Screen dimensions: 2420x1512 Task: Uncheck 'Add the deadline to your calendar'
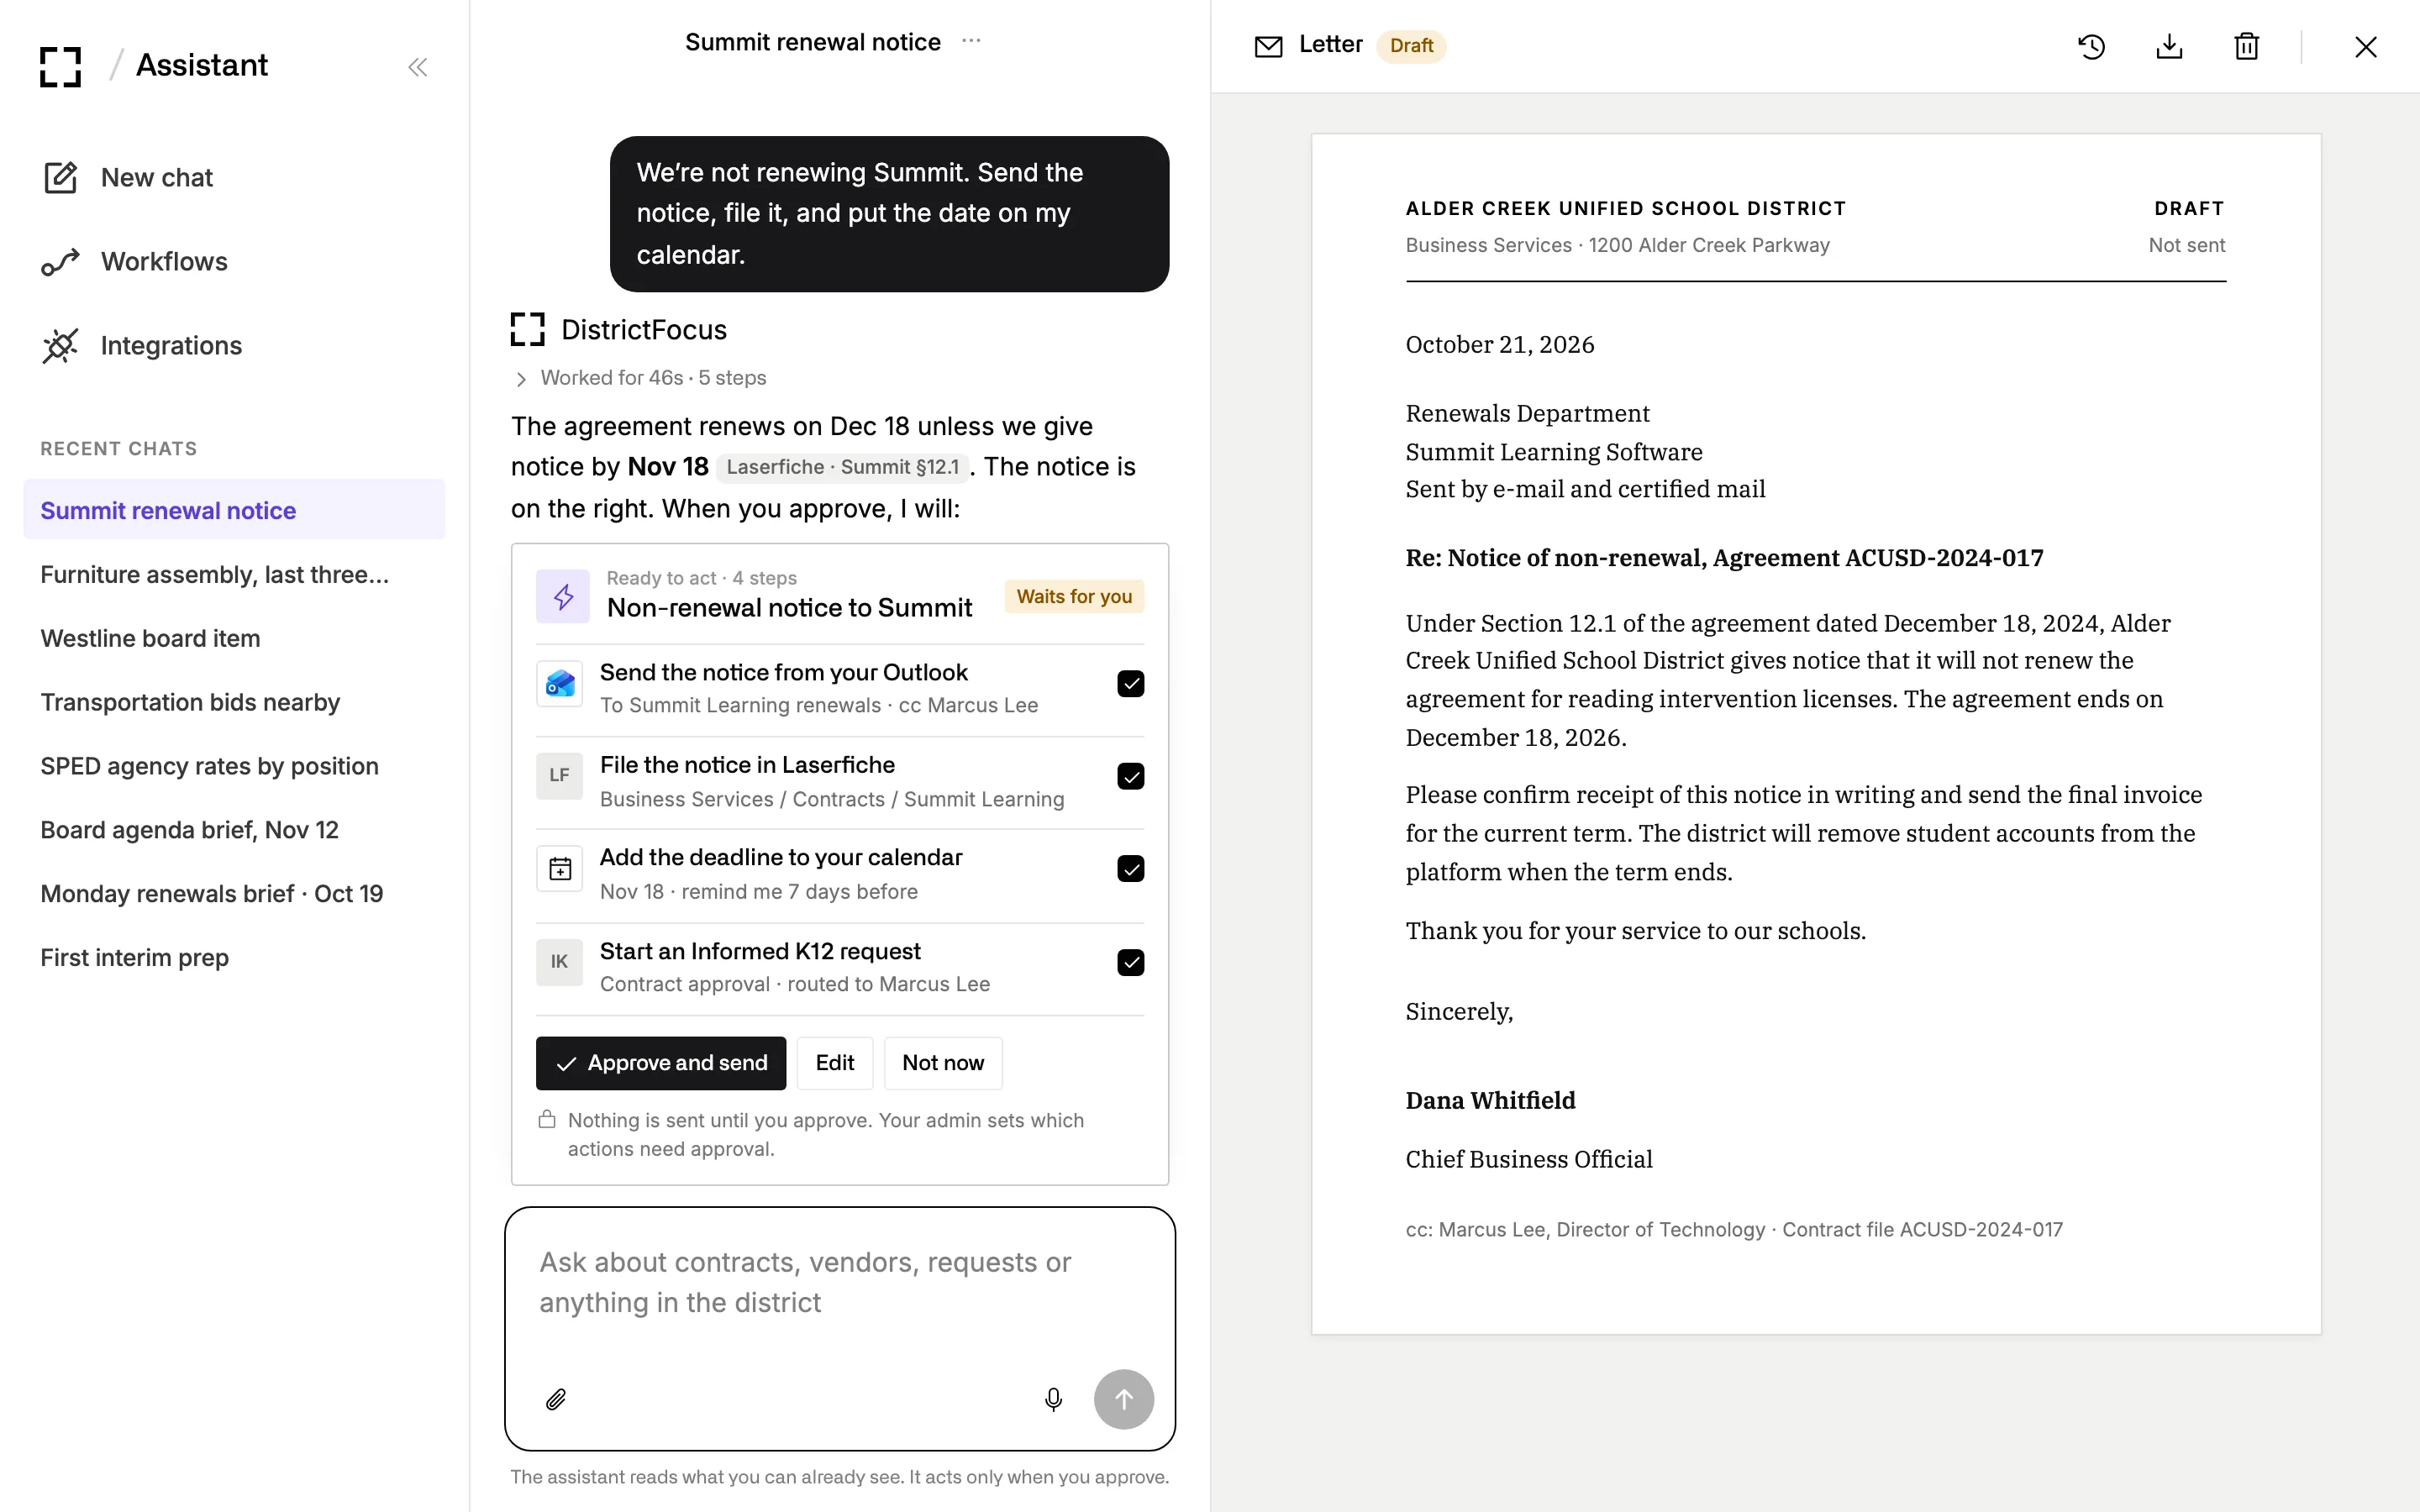point(1130,869)
